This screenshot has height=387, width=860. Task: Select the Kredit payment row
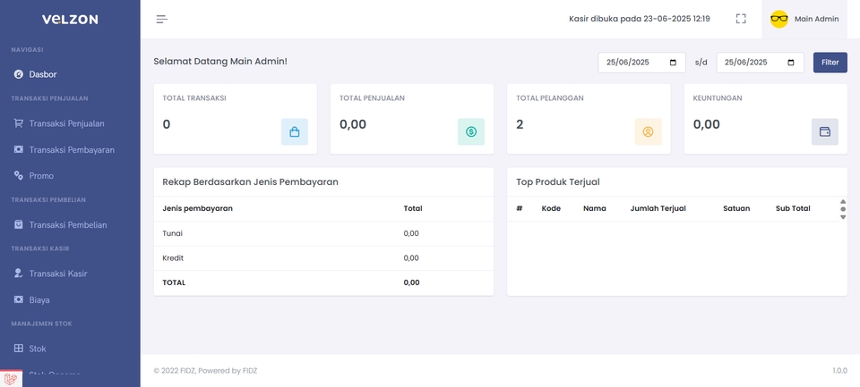[323, 258]
